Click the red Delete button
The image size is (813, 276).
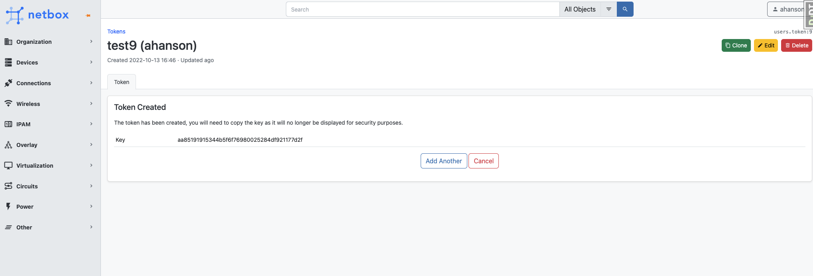point(797,45)
